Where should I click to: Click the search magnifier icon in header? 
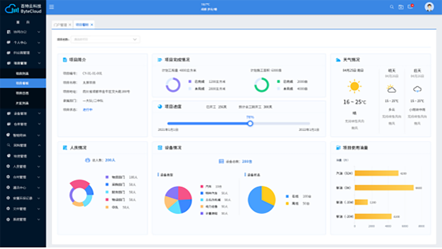pos(391,7)
